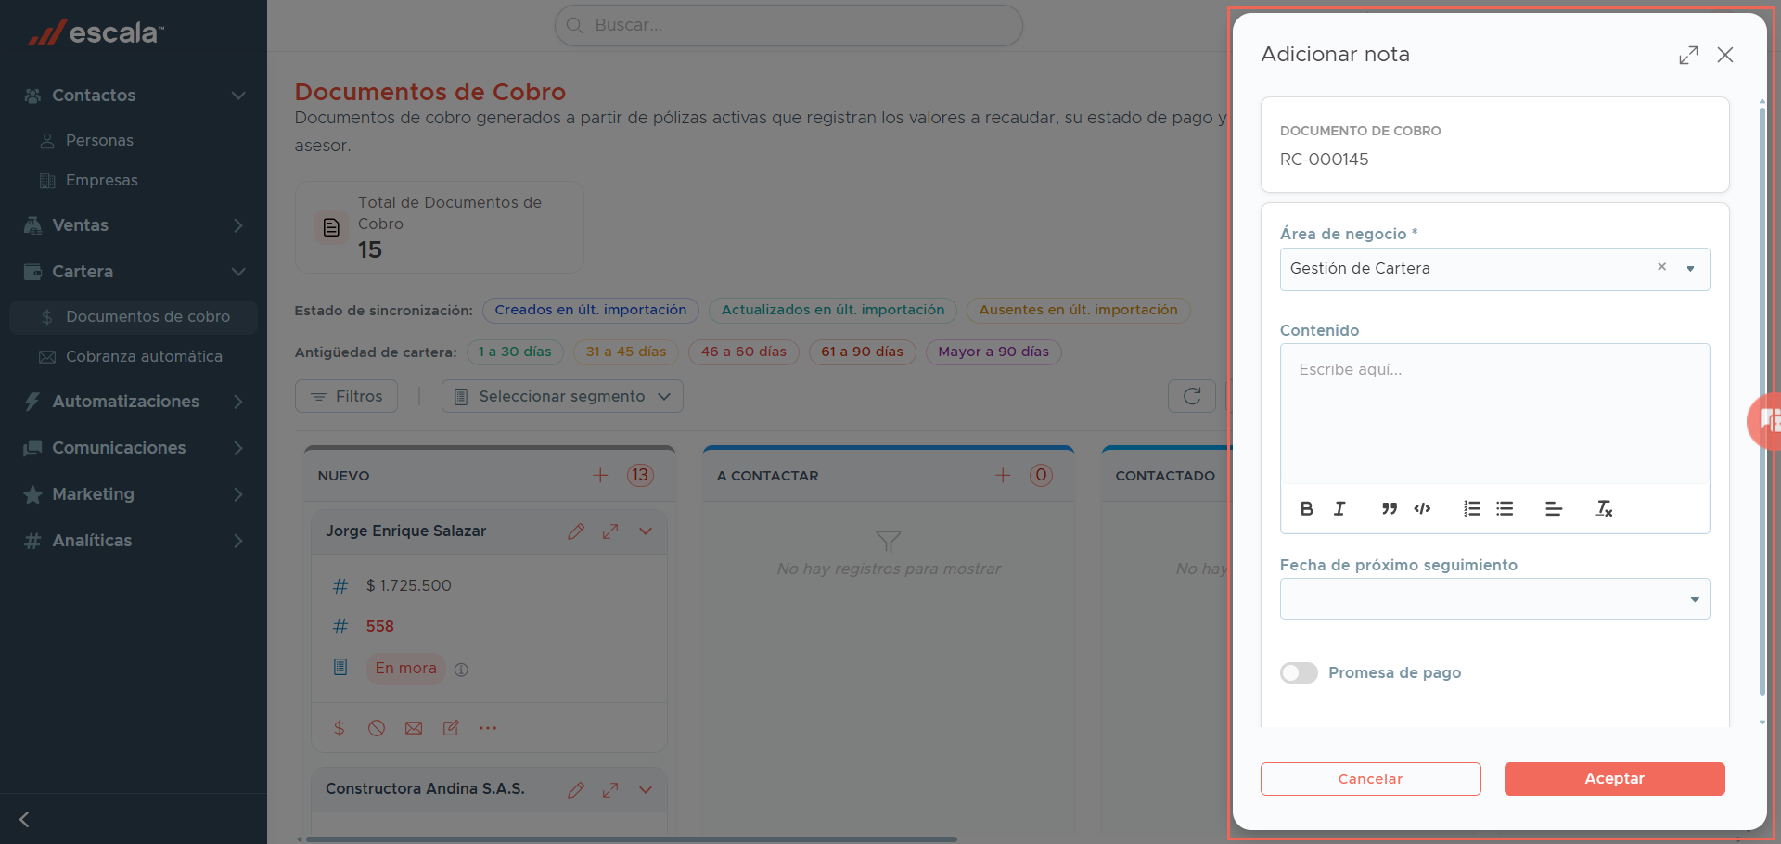Click cancel circle icon on Jorge card

(377, 728)
